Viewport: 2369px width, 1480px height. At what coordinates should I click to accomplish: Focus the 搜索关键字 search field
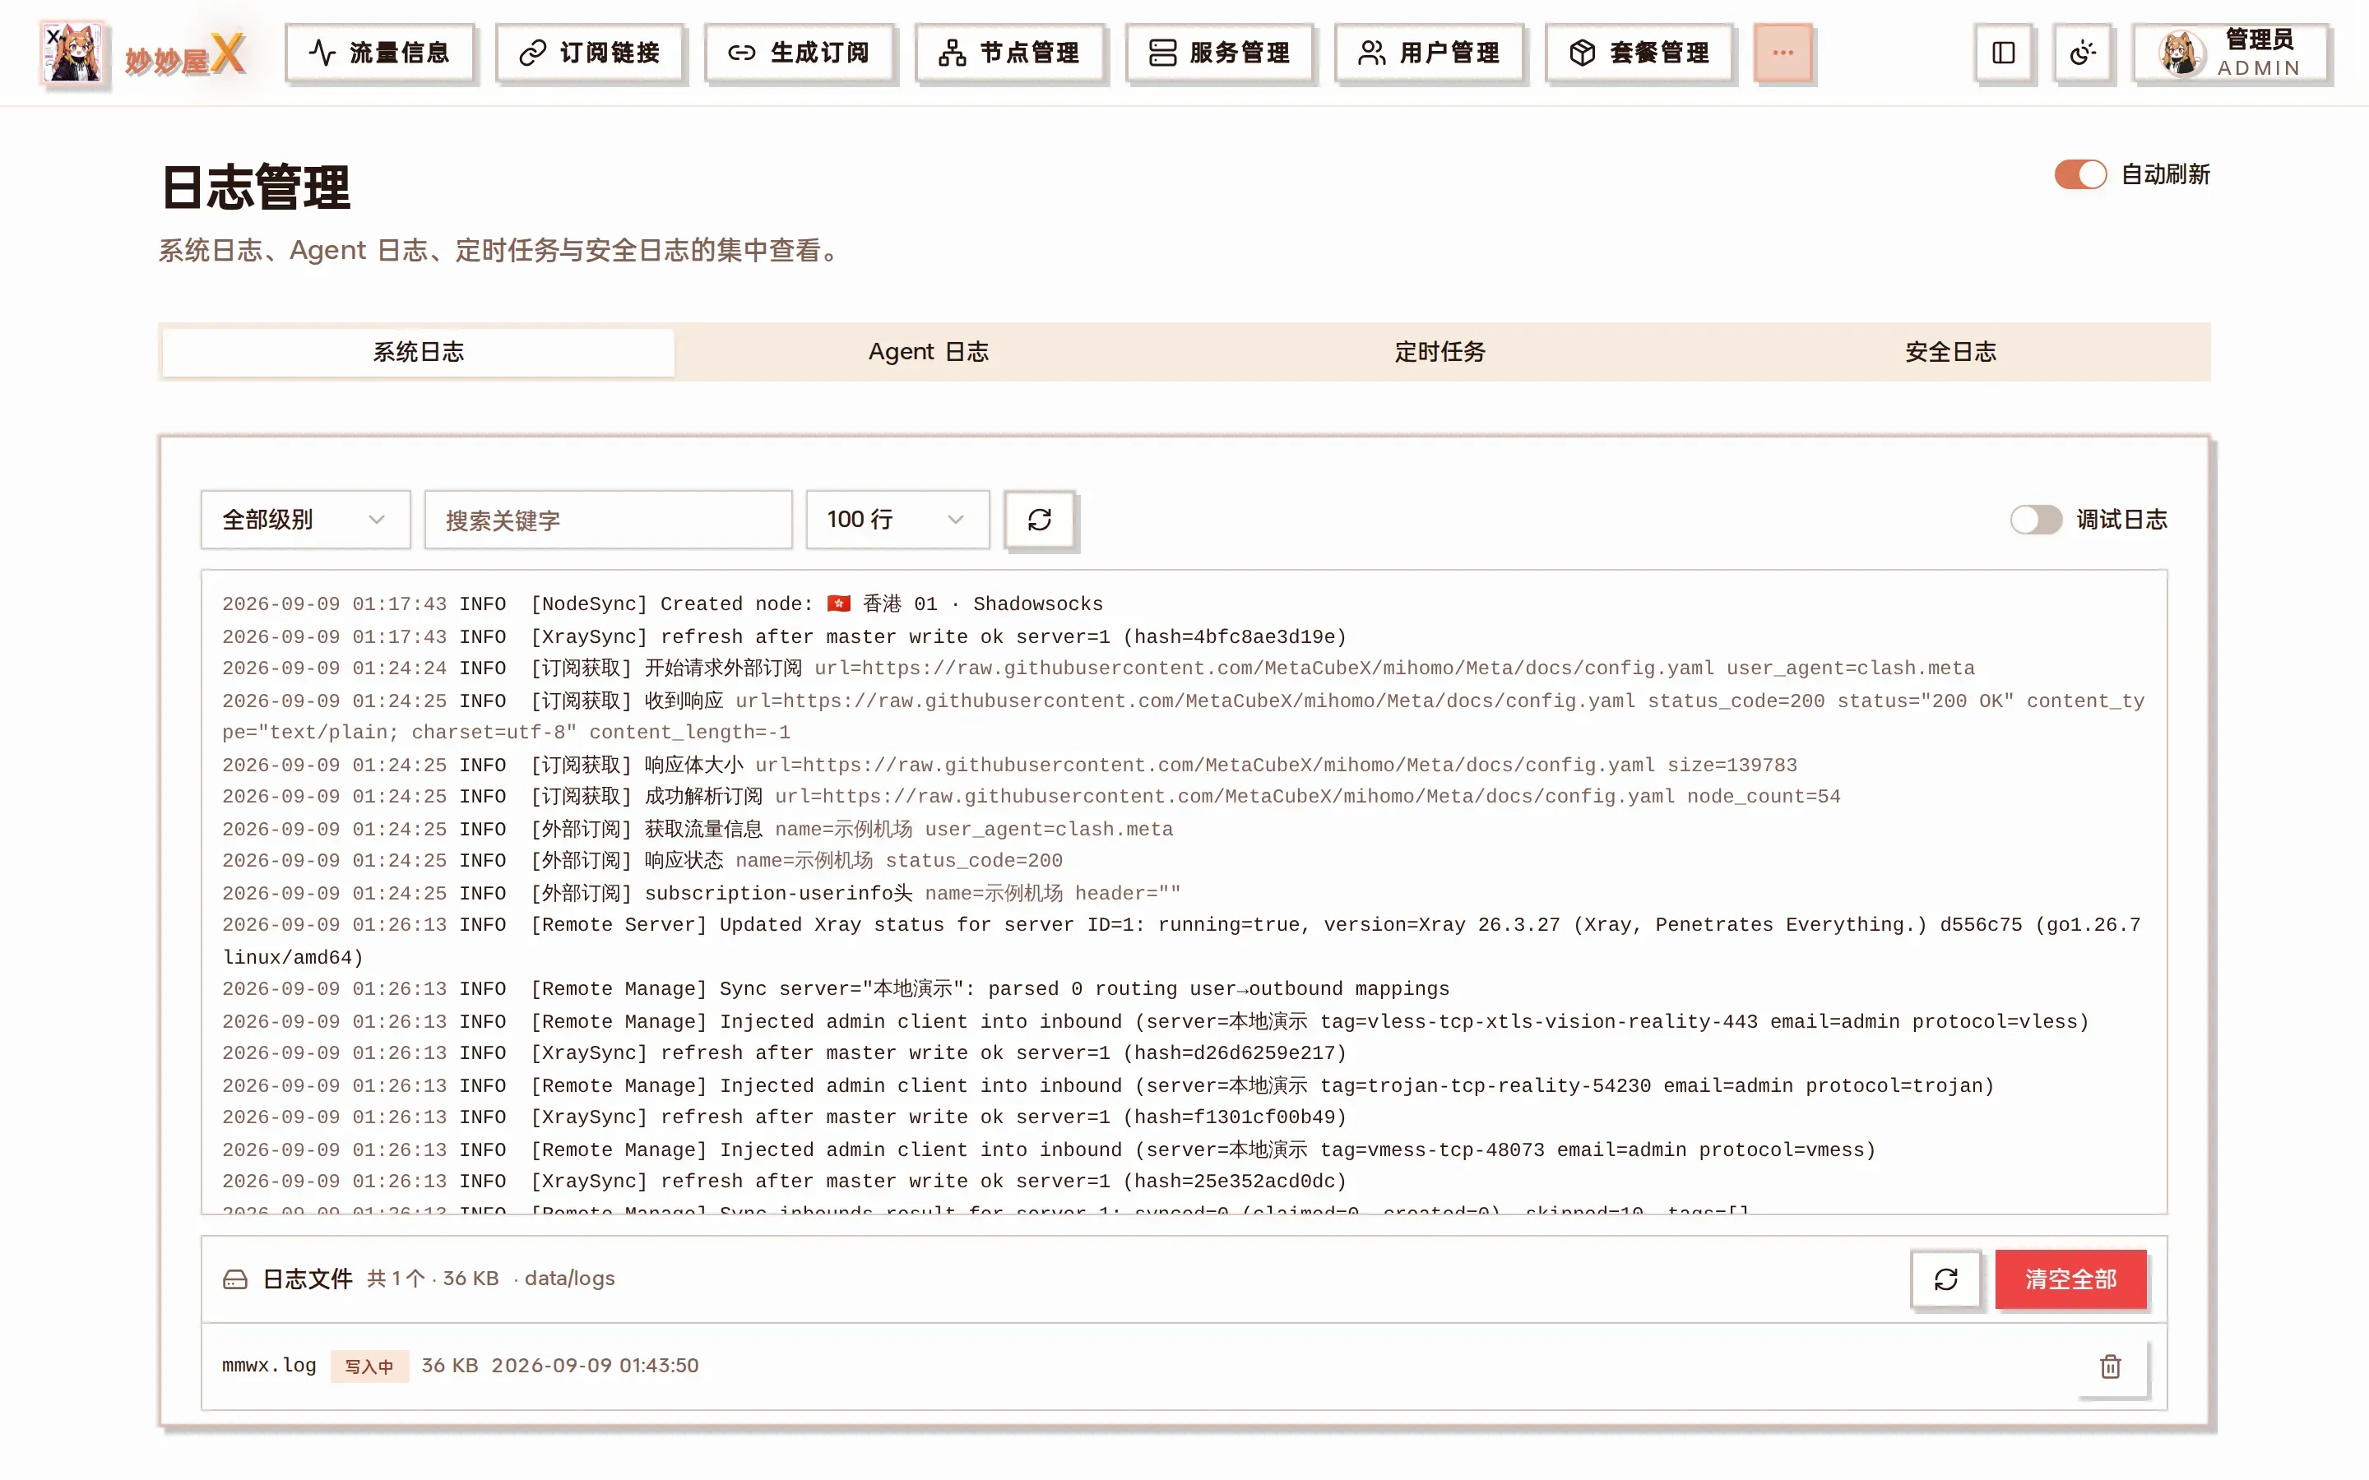[x=608, y=520]
